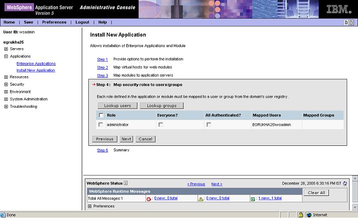Click the browser page icon next to Done
This screenshot has height=218, width=358.
pyautogui.click(x=3, y=215)
